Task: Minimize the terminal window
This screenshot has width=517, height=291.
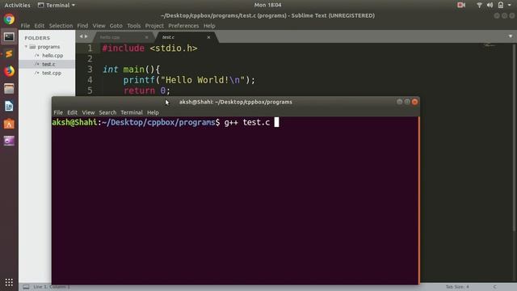Action: click(400, 102)
